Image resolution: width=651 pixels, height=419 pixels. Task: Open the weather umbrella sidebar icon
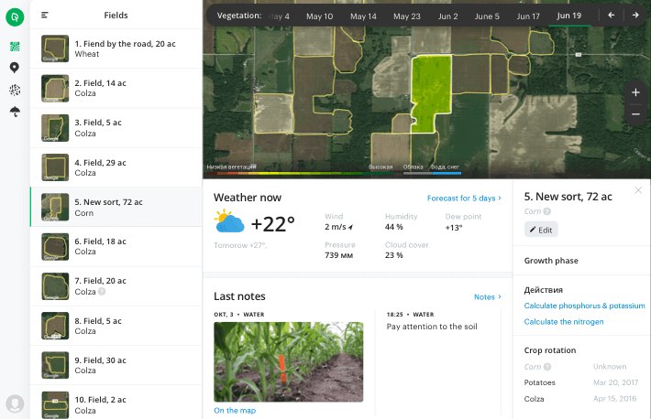[14, 112]
